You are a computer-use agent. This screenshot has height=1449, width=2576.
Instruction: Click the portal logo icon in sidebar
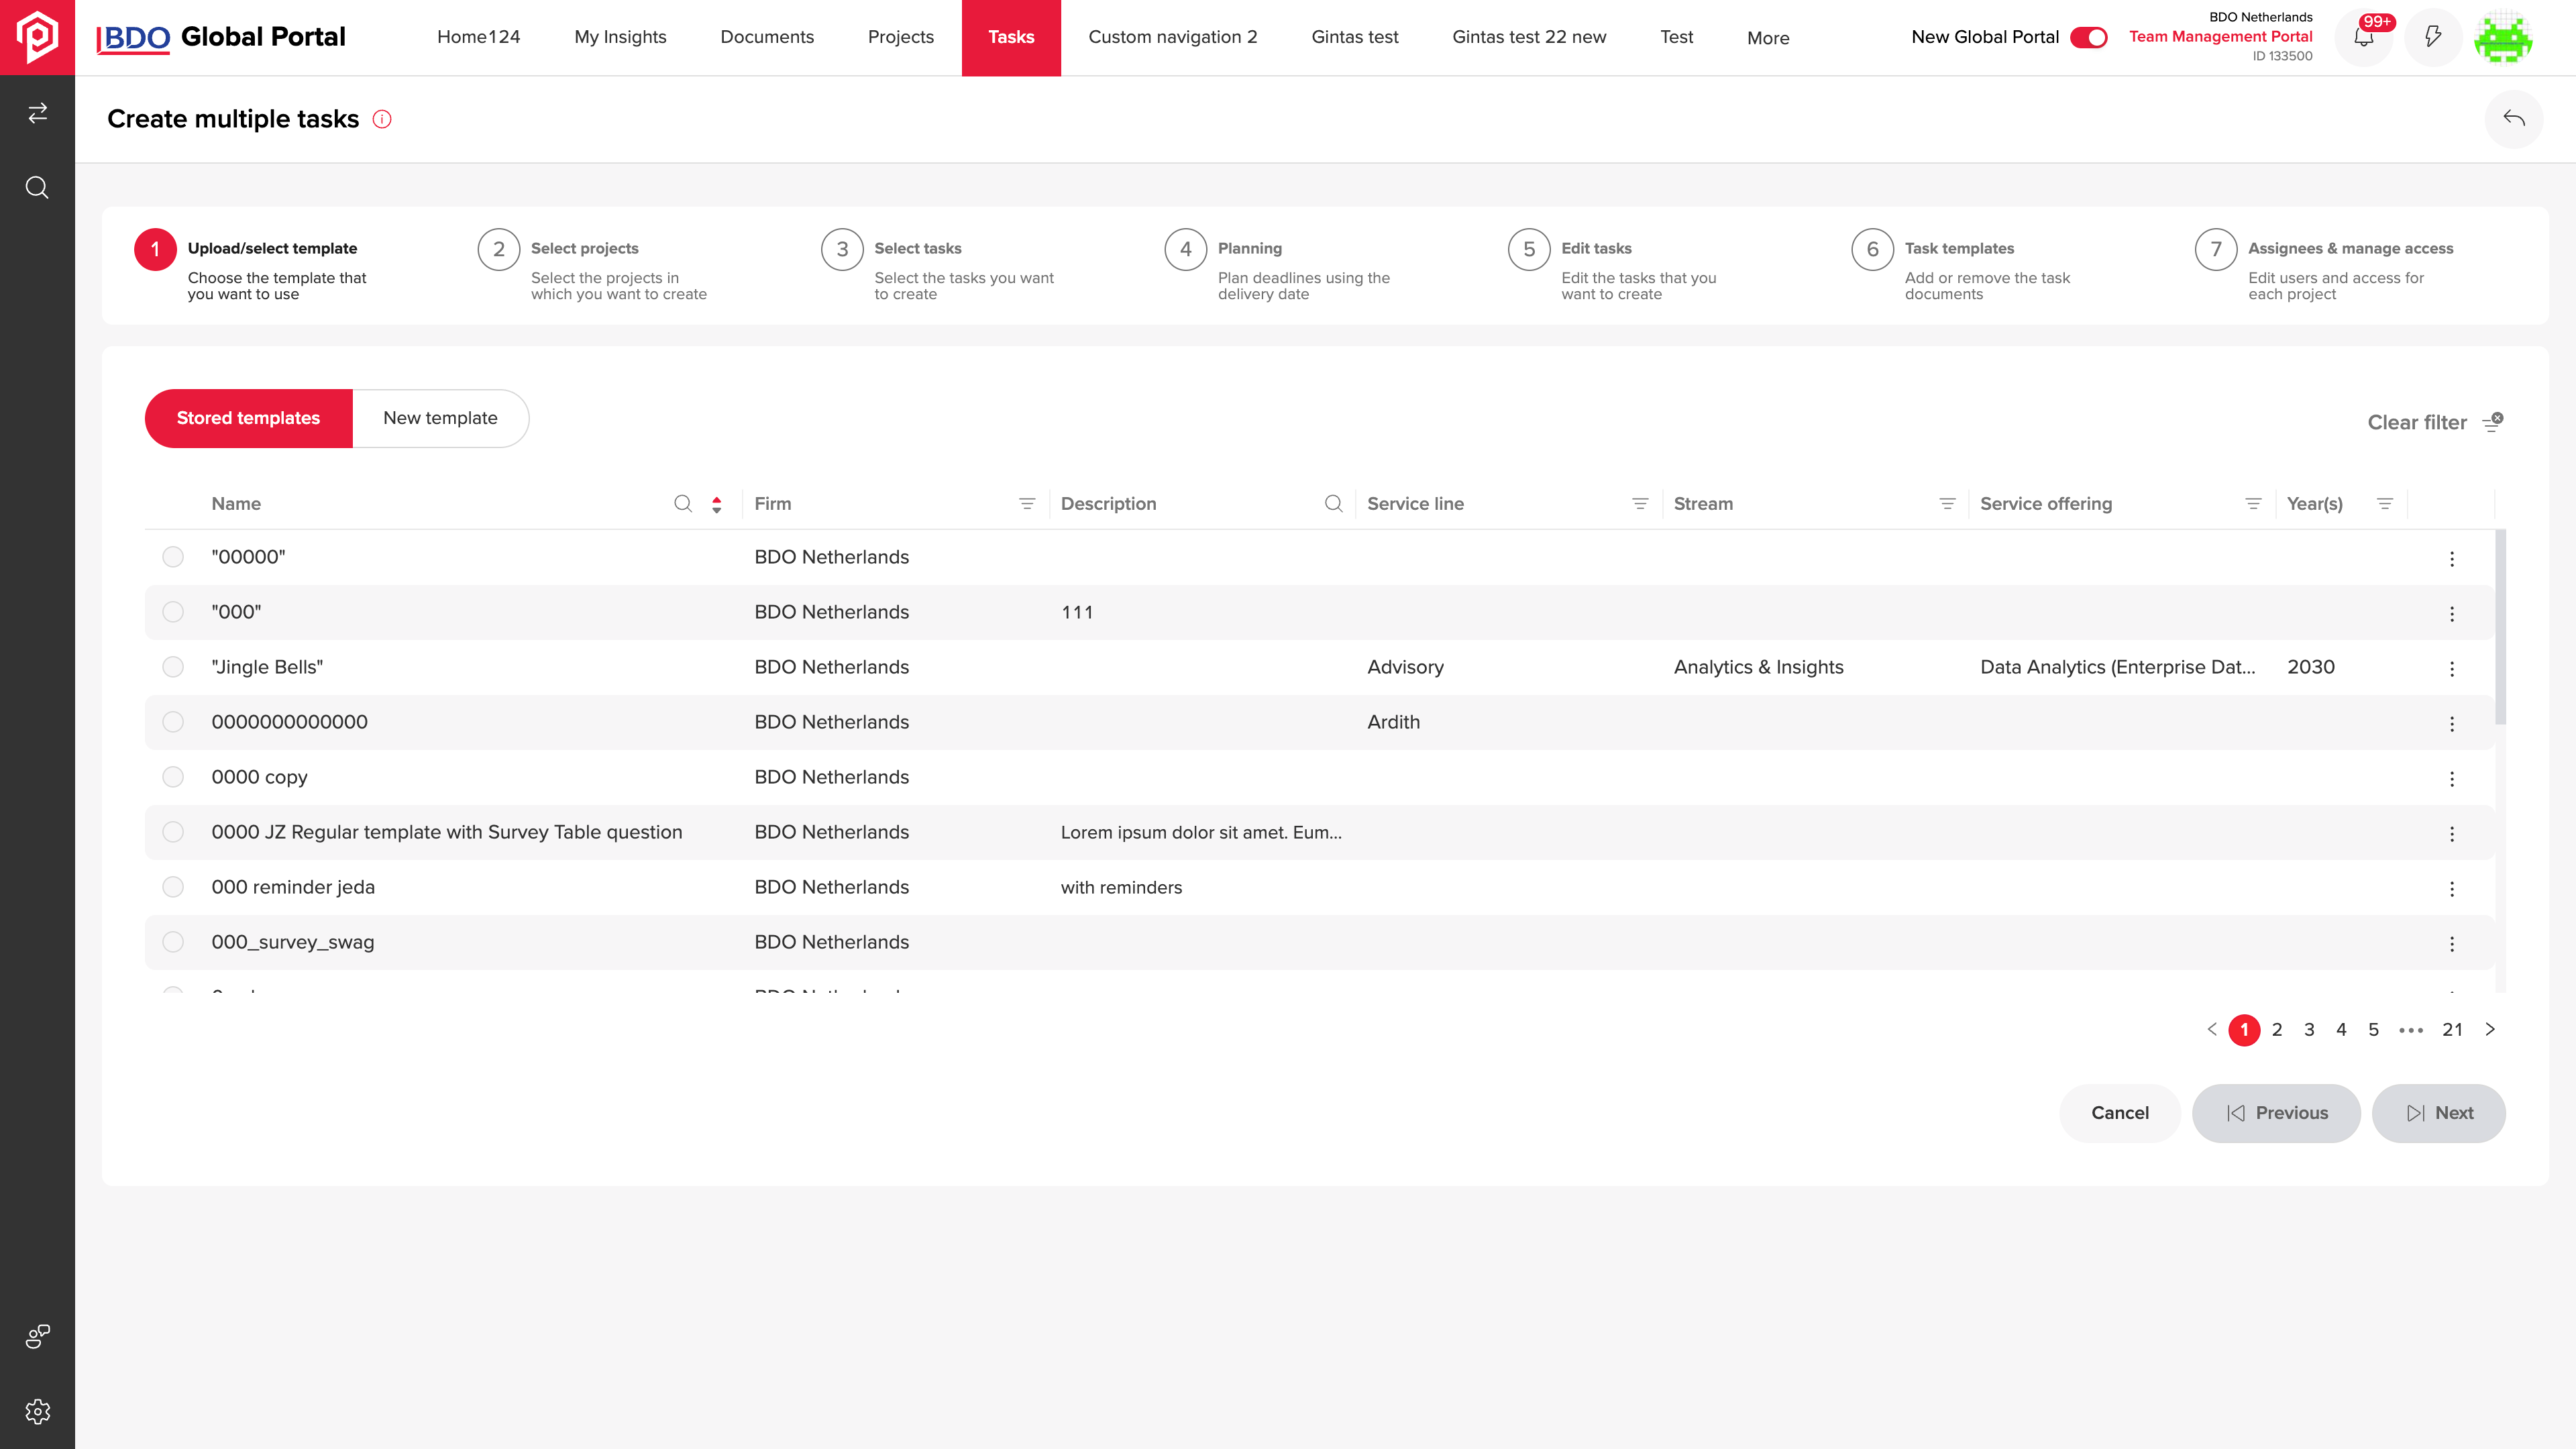(x=37, y=37)
